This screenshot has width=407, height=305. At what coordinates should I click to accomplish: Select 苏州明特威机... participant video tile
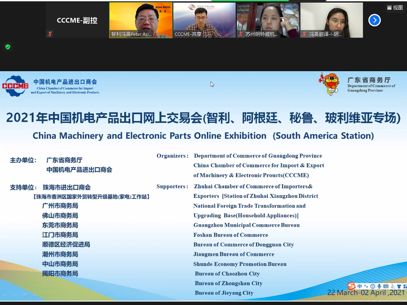click(268, 20)
